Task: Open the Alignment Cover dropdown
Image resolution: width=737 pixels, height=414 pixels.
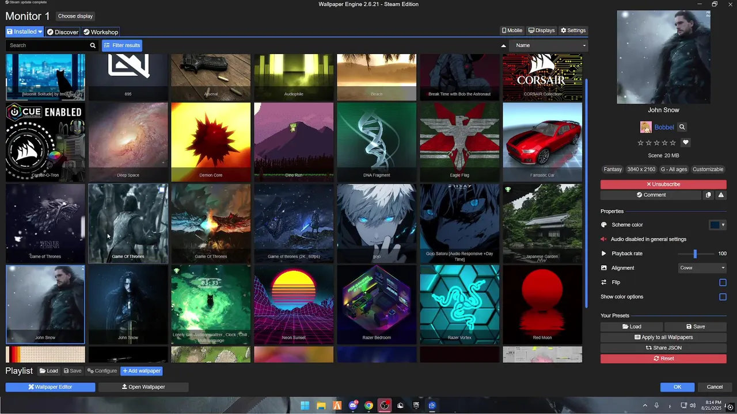Action: coord(702,268)
